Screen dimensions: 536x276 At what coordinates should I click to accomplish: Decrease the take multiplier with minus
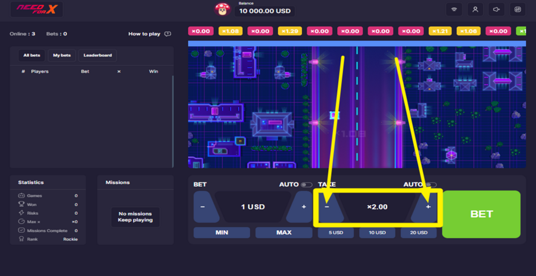(327, 207)
